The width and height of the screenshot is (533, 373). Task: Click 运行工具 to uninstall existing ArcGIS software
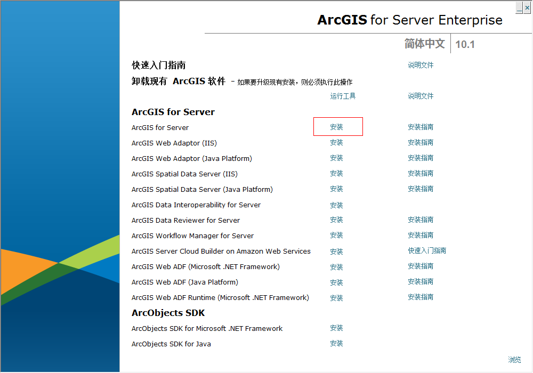tap(343, 96)
